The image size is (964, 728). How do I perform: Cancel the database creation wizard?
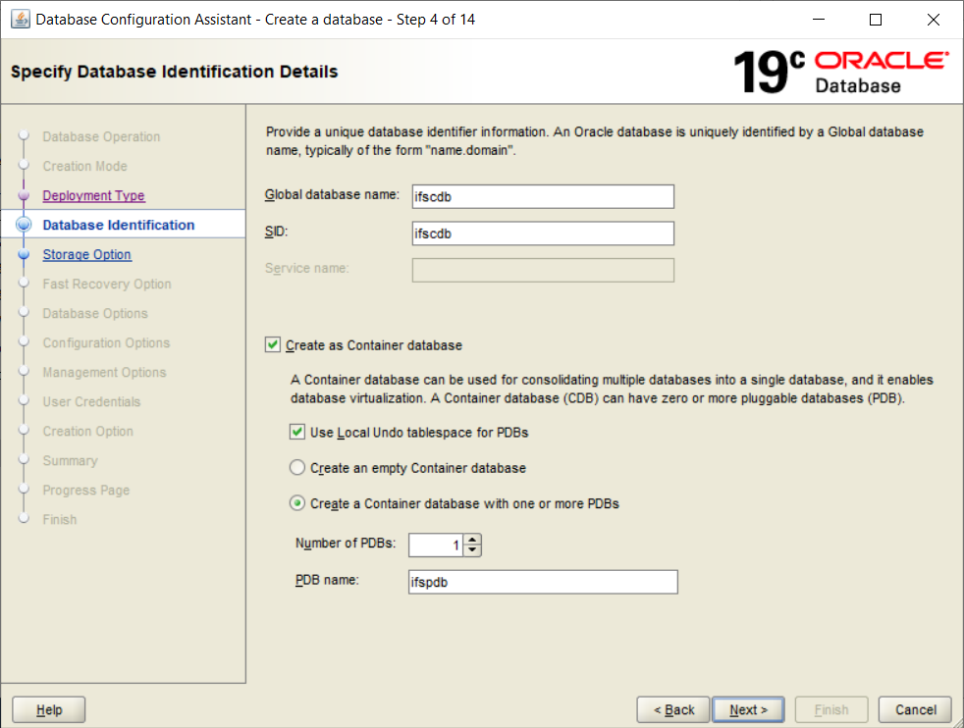tap(915, 710)
